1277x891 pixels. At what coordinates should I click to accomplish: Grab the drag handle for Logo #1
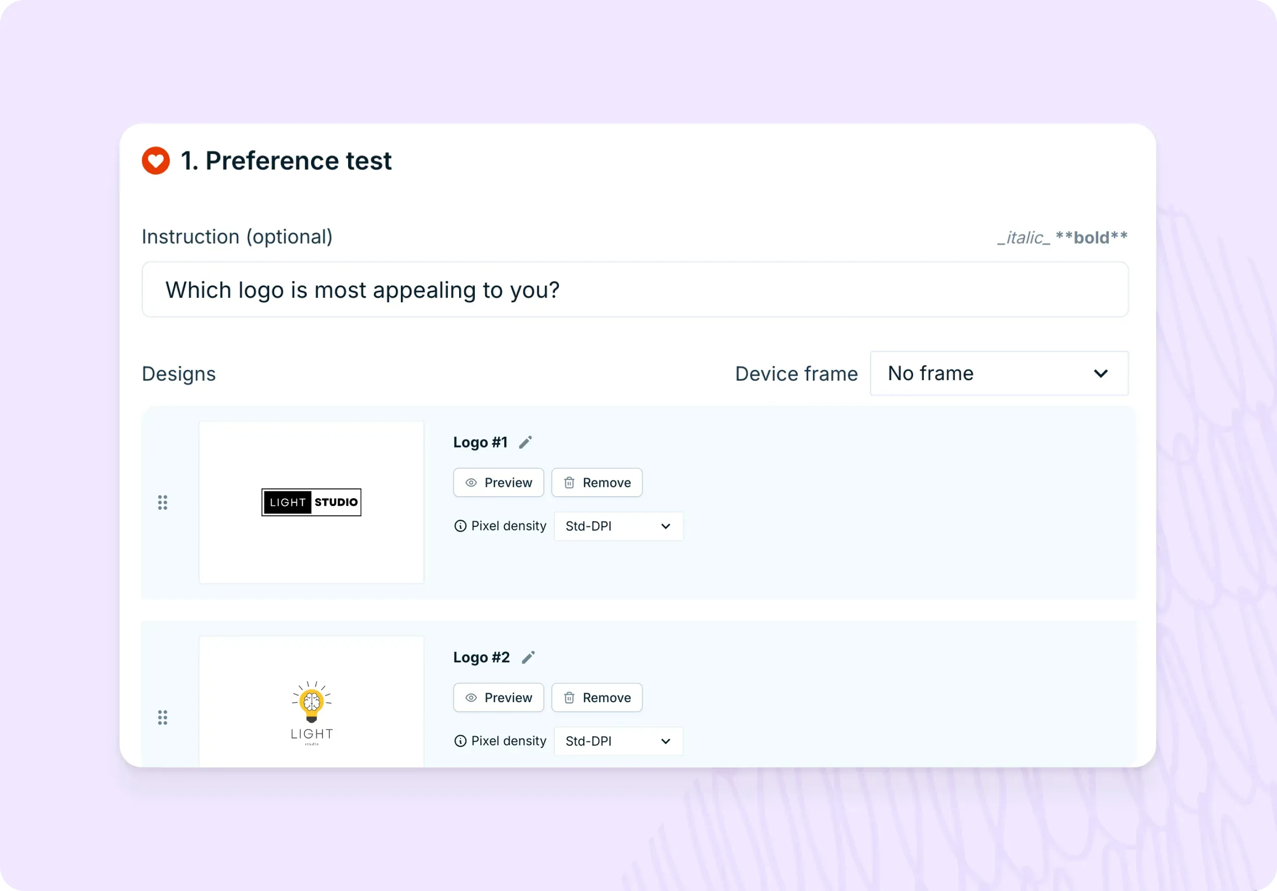click(162, 503)
